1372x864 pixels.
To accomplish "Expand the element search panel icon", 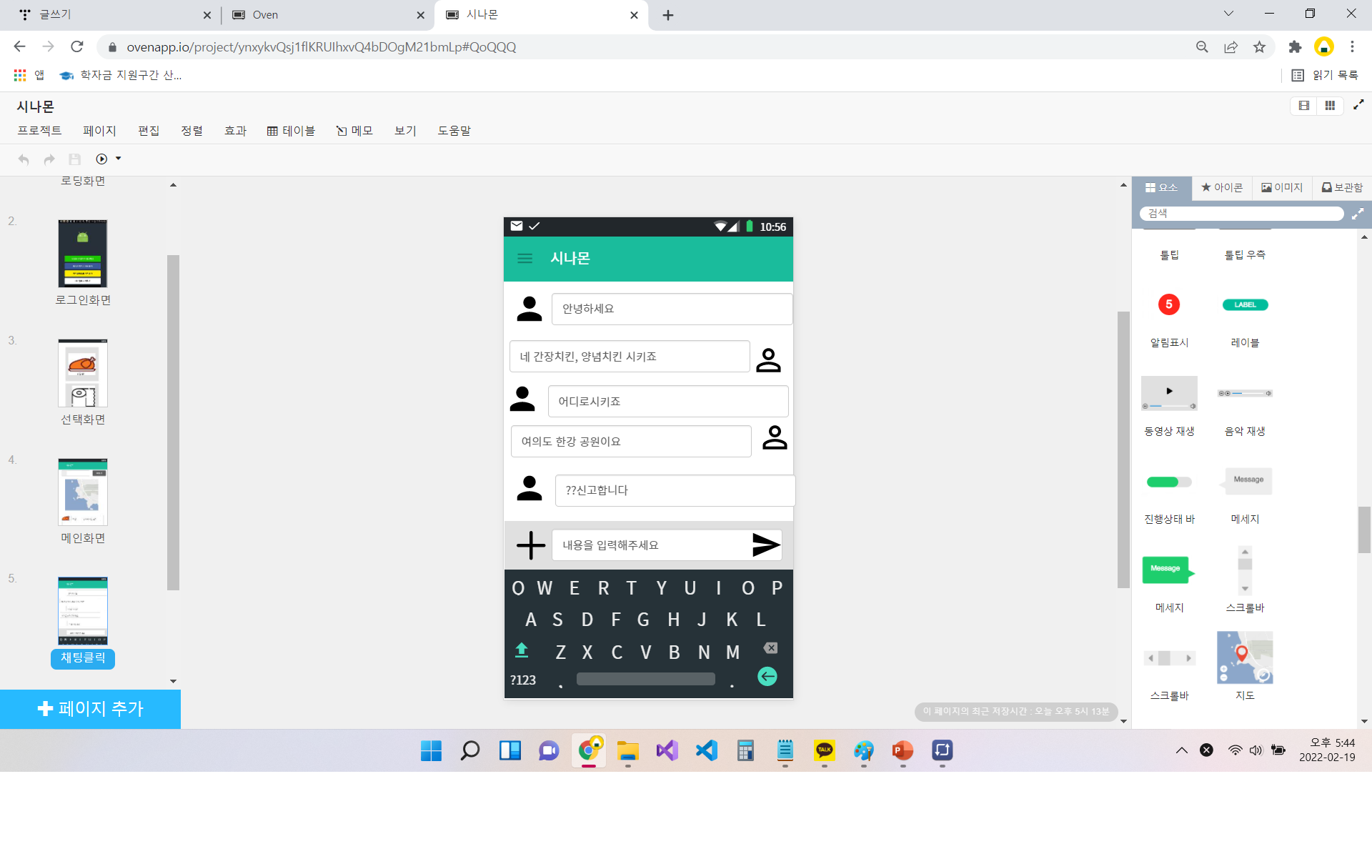I will [x=1358, y=214].
